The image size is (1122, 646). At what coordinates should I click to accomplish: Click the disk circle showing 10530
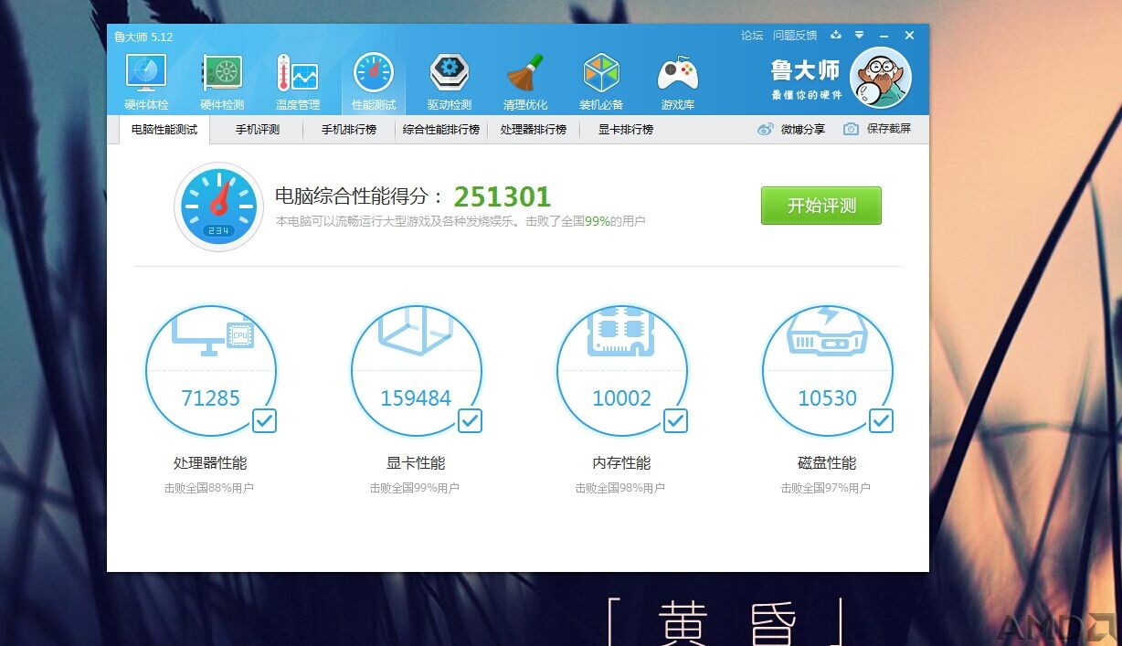pyautogui.click(x=828, y=372)
